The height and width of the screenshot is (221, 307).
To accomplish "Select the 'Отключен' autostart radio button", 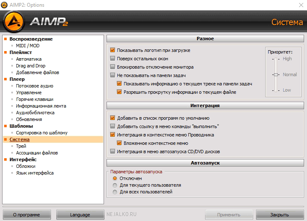I will [x=115, y=178].
